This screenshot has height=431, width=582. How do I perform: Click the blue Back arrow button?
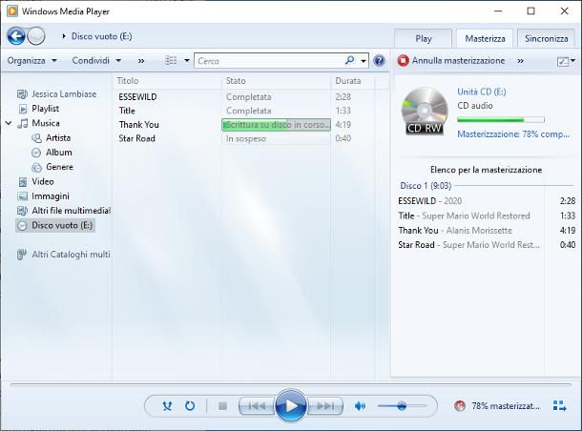click(16, 36)
